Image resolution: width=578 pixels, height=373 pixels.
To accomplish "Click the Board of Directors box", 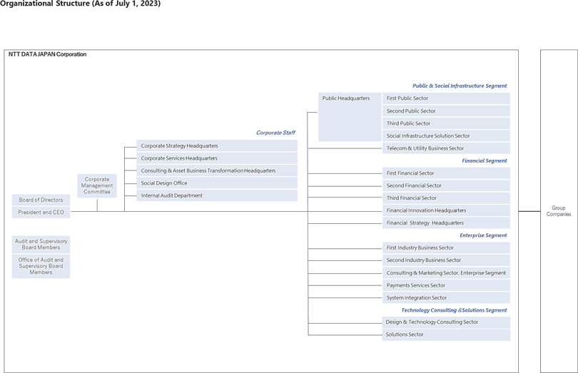I will click(x=41, y=200).
